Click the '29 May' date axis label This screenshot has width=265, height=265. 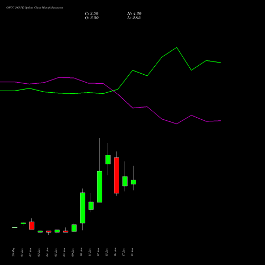[x=14, y=252]
